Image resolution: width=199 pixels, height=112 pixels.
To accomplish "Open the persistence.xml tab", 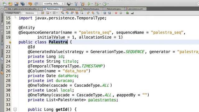I will [x=135, y=9].
